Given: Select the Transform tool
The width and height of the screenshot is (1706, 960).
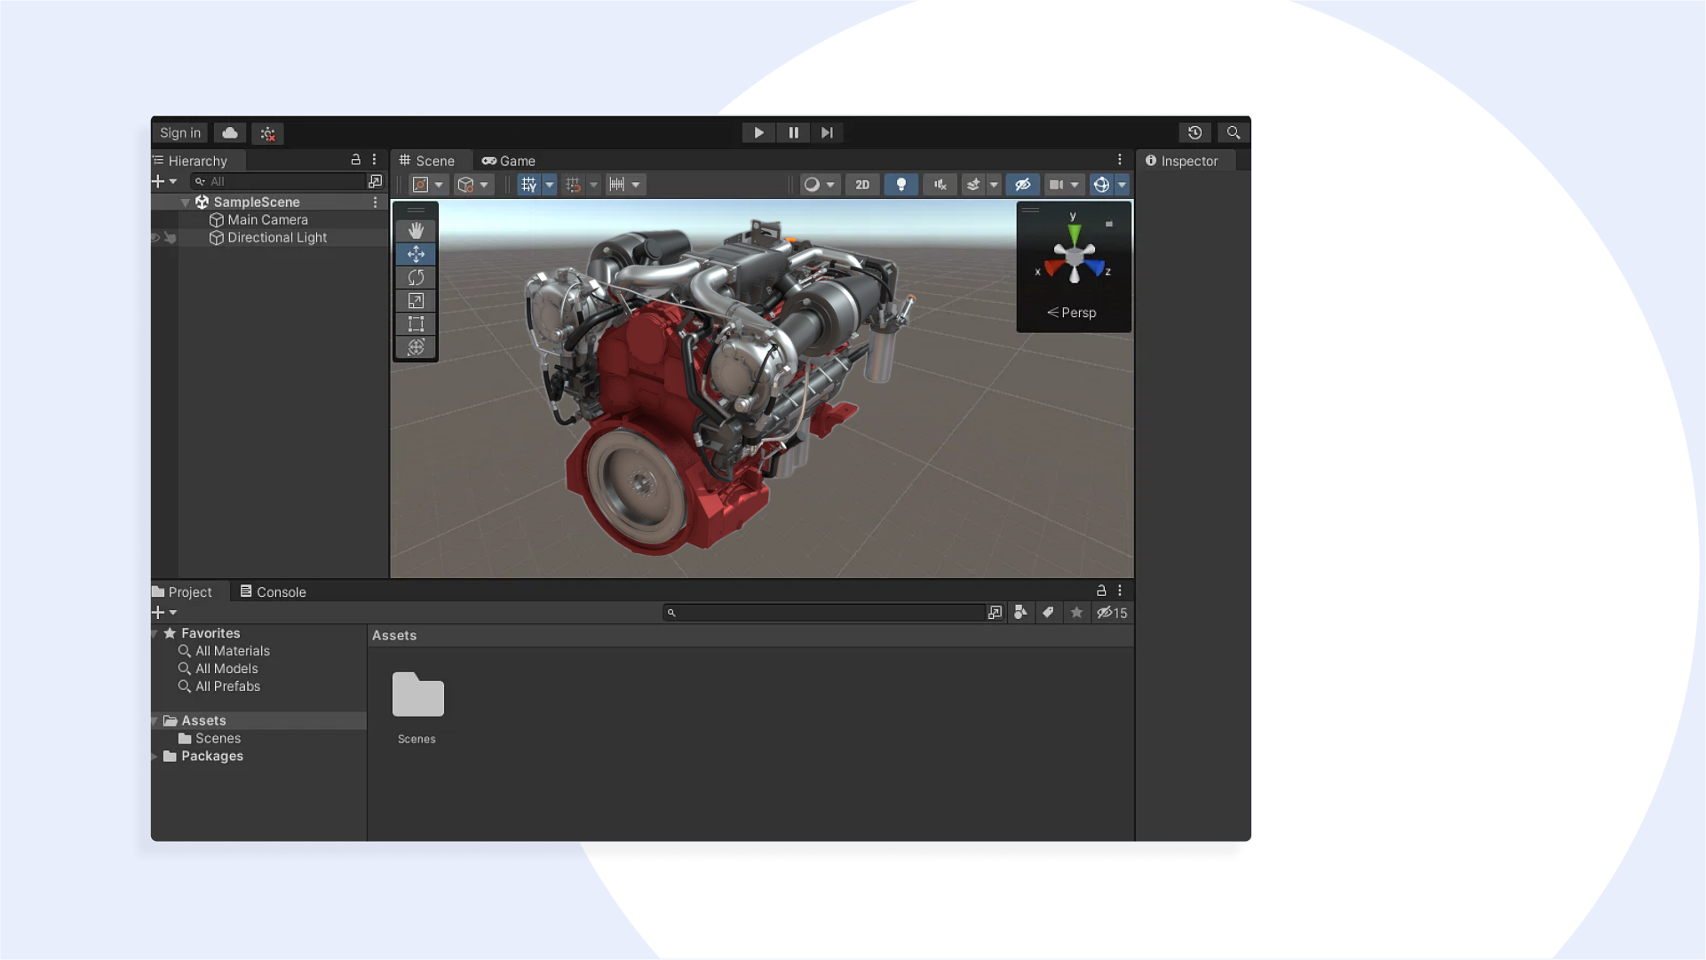Looking at the screenshot, I should coord(416,346).
